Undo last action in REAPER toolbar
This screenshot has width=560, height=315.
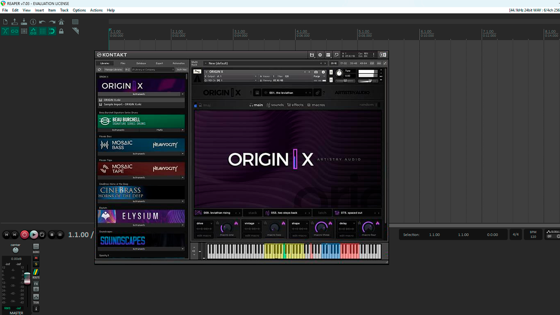(x=42, y=22)
